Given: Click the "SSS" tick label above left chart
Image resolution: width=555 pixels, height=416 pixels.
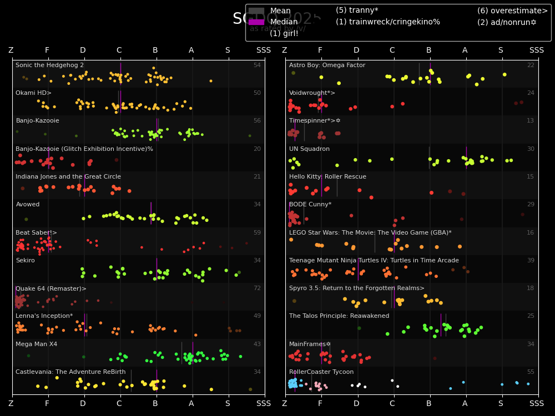Looking at the screenshot, I should (263, 50).
